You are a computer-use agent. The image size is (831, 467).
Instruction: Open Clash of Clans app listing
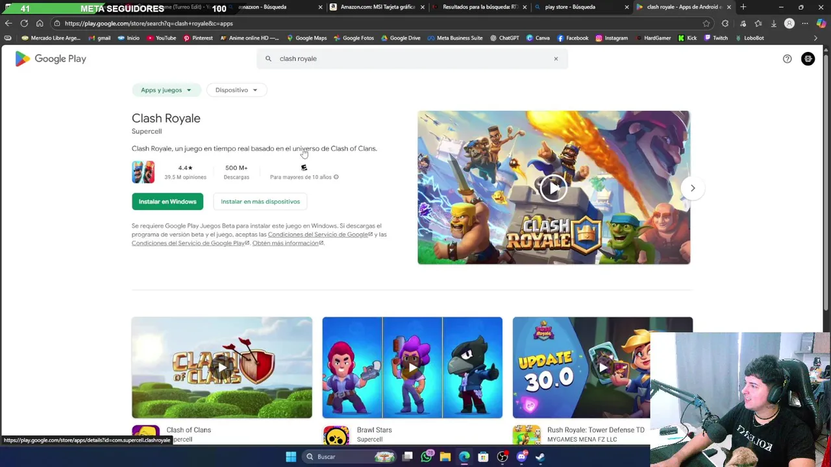point(189,430)
